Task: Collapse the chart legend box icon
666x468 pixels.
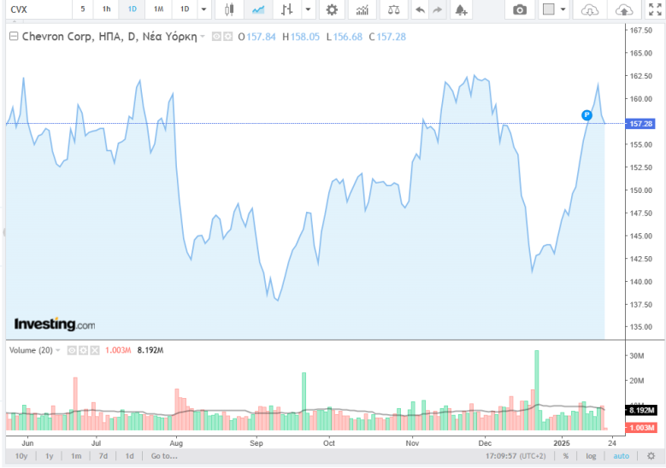Action: click(14, 37)
